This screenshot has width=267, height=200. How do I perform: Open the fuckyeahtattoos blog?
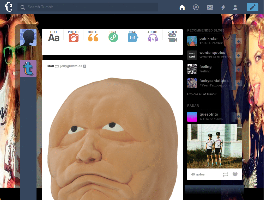[214, 81]
